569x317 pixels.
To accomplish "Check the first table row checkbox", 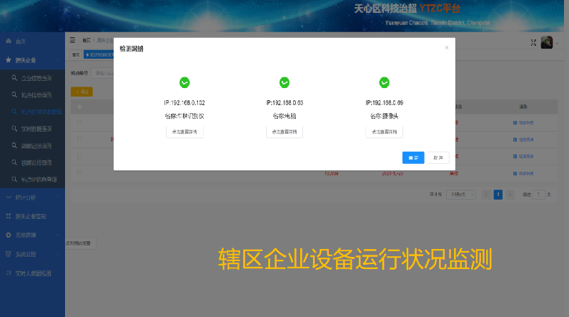I will pos(79,123).
